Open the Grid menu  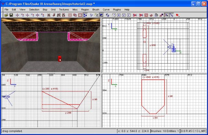(x=53, y=10)
